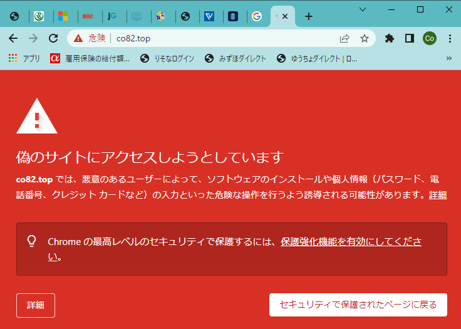
Task: Bookmark this page with the star
Action: pos(365,38)
